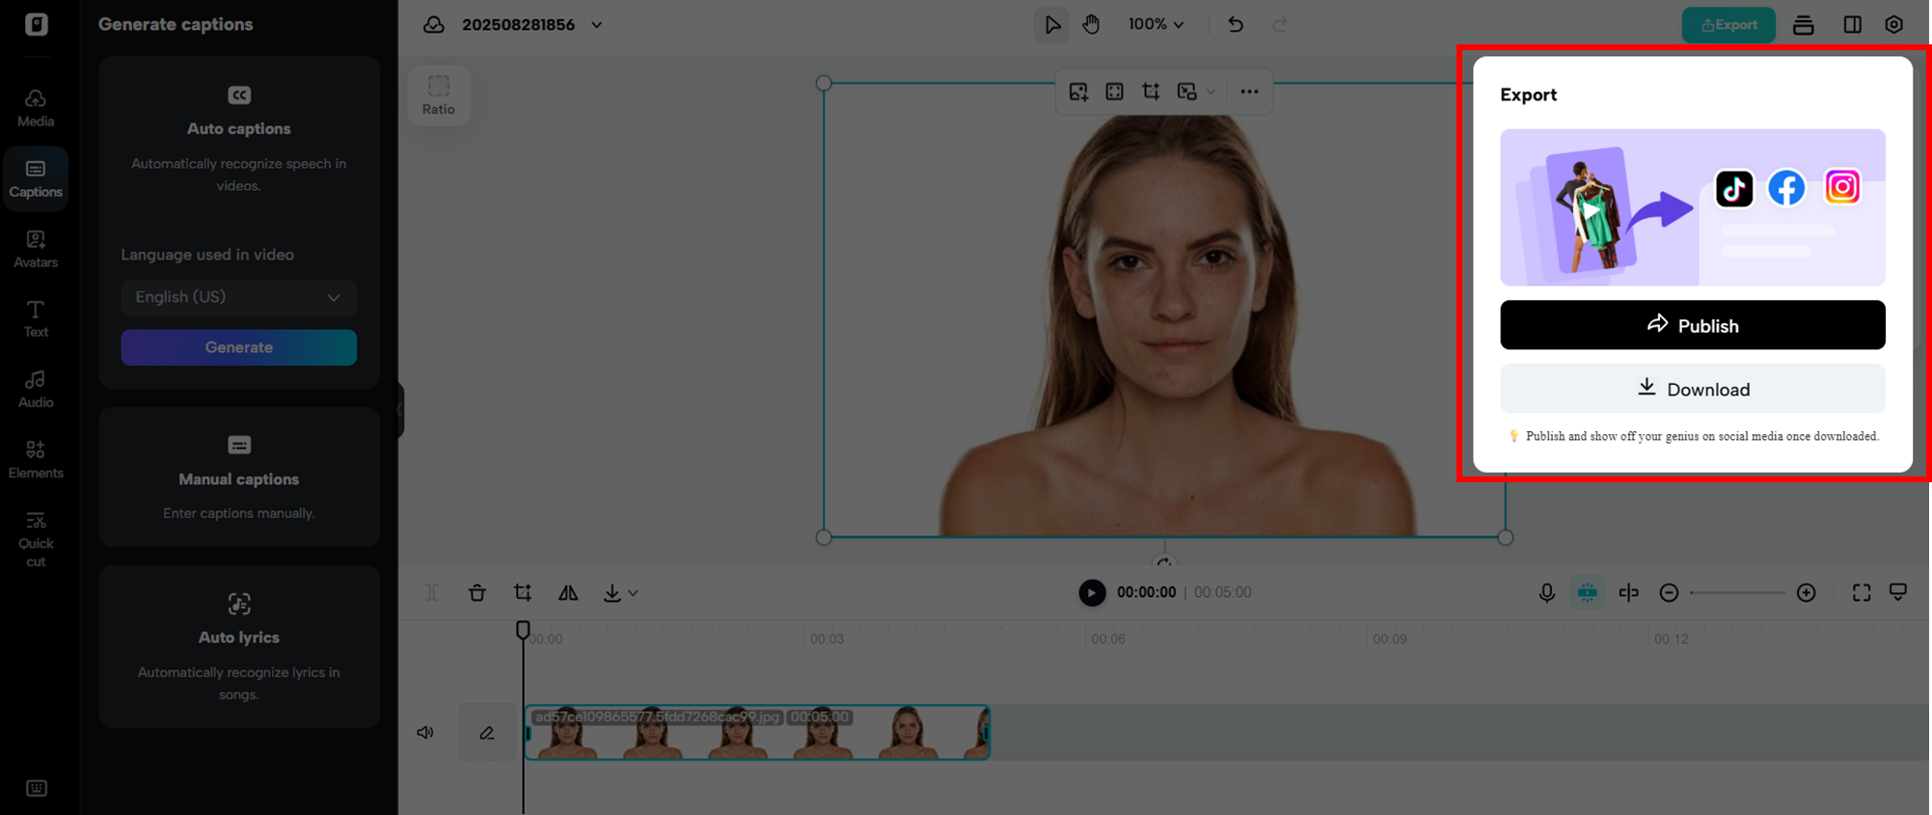Click the TikTok icon in Export banner
This screenshot has width=1932, height=815.
(x=1733, y=188)
